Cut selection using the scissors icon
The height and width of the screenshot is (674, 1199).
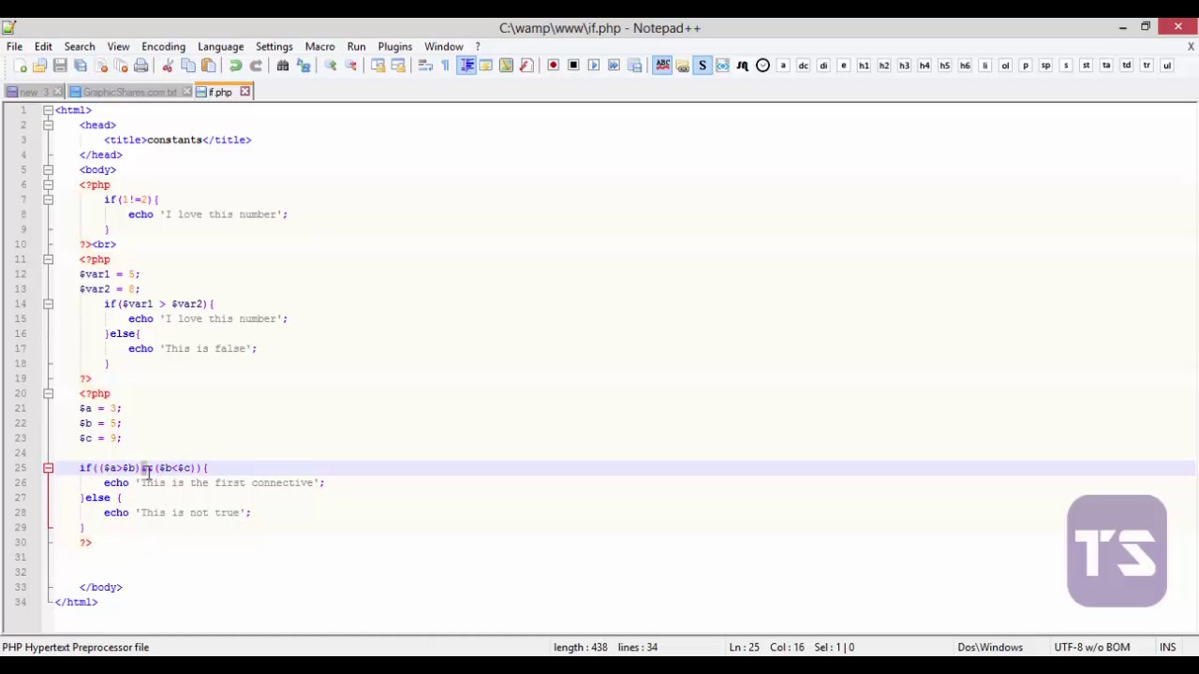tap(168, 66)
